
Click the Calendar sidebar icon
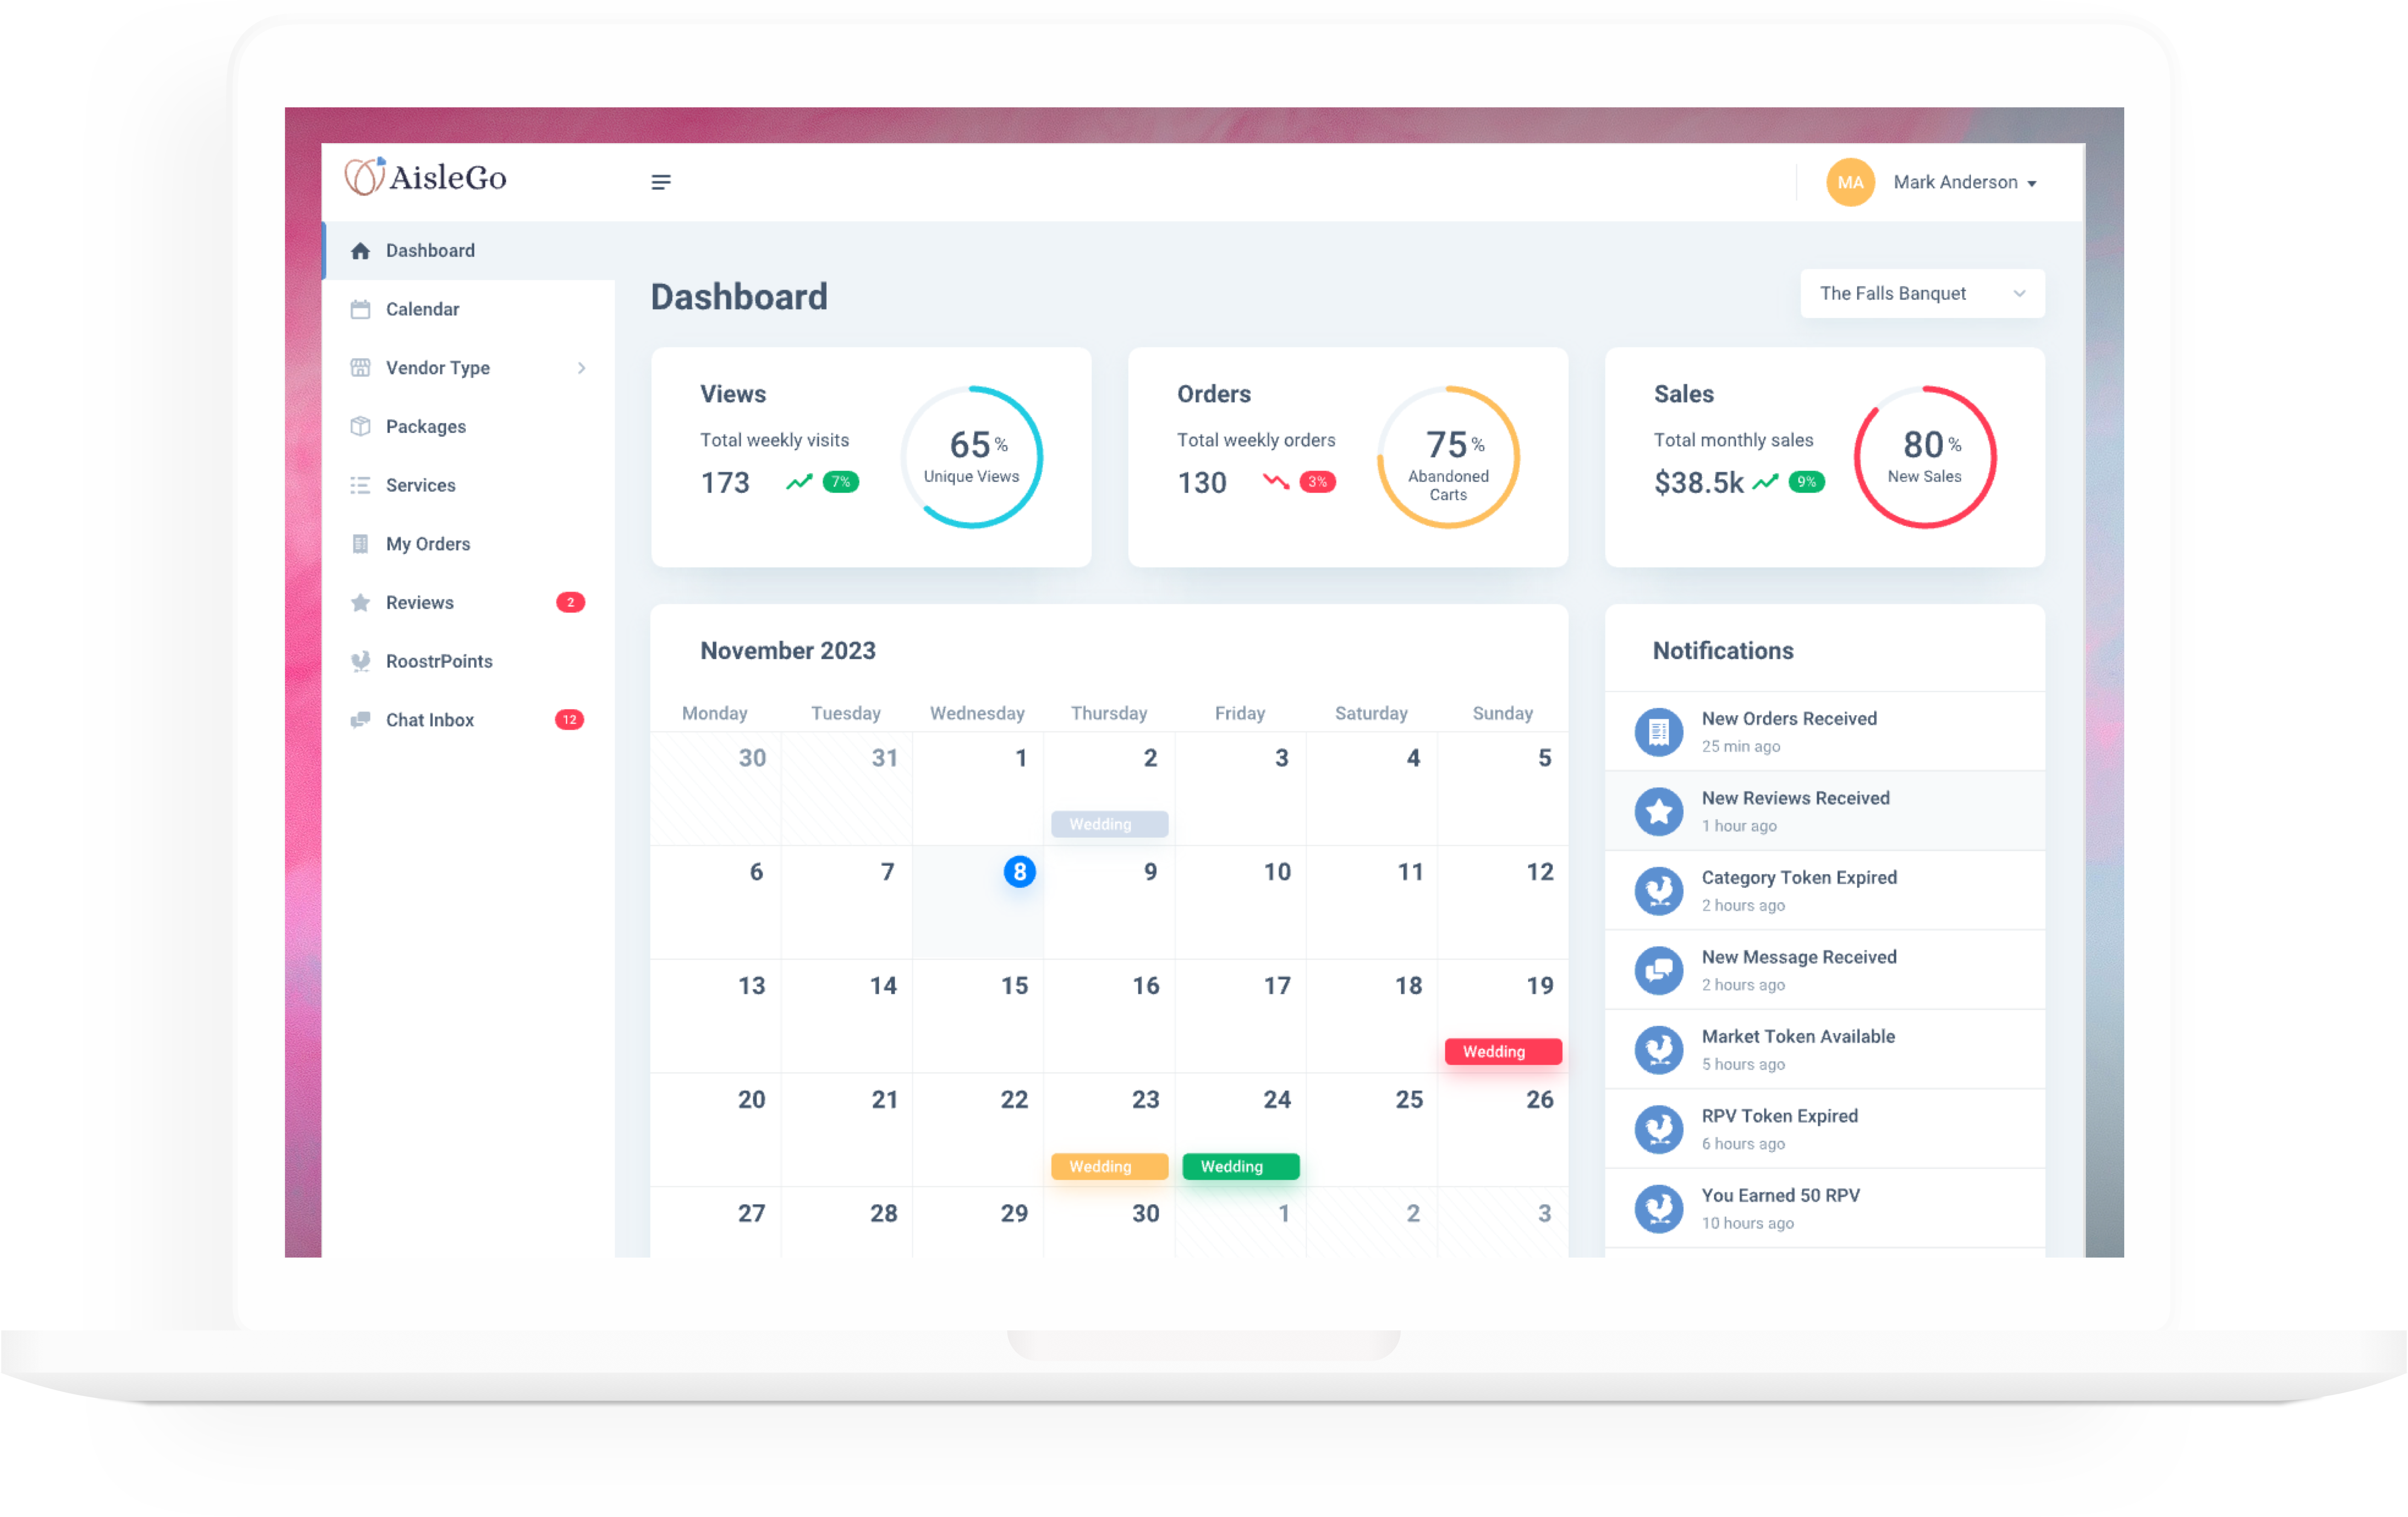click(361, 309)
